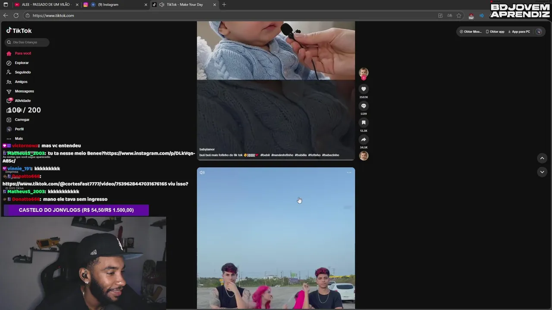Select the TikTok - Make Your Day tab
Screen dimensions: 552x310
(185, 5)
